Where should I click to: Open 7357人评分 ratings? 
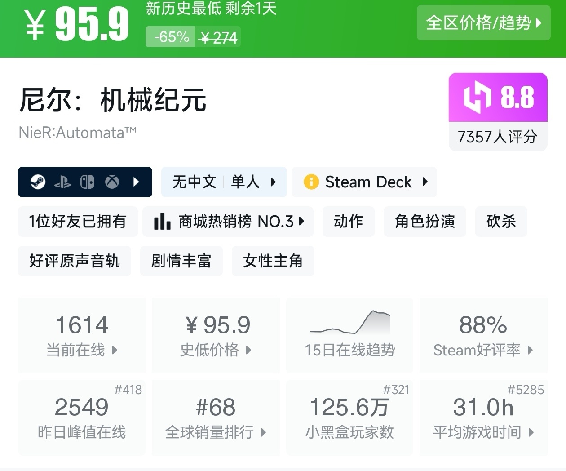498,137
